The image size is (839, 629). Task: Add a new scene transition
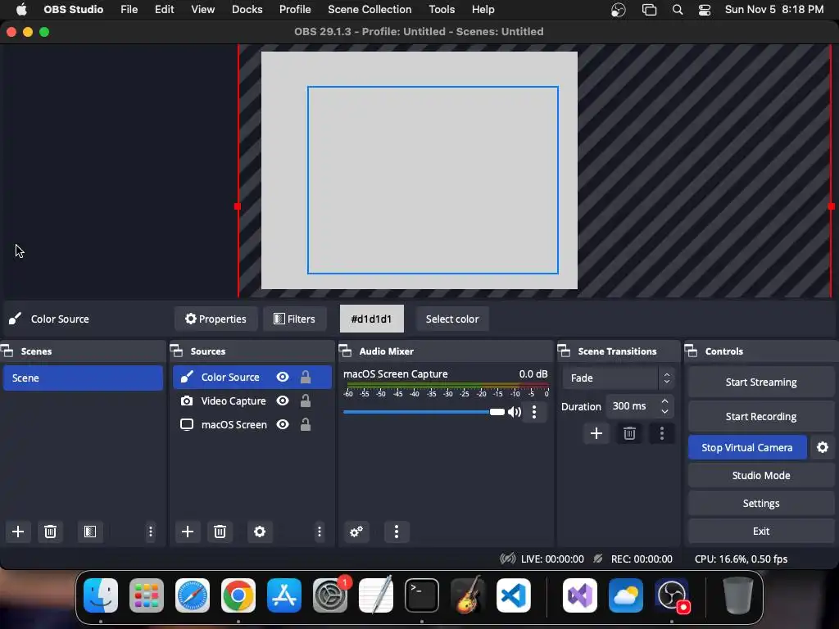coord(596,433)
